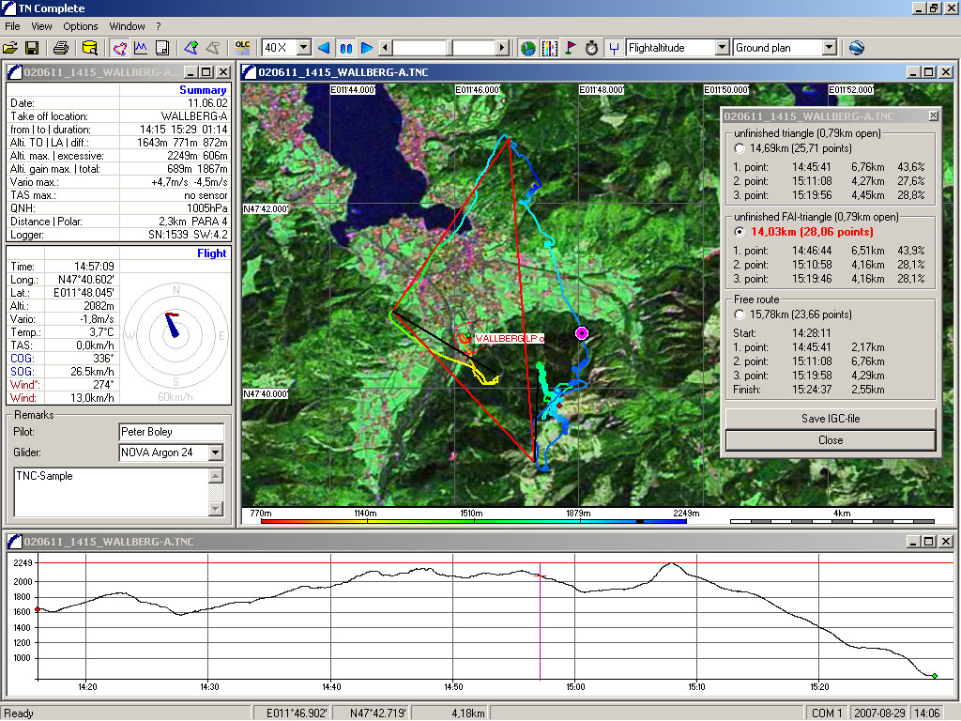Click the stopwatch timing icon

tap(591, 48)
